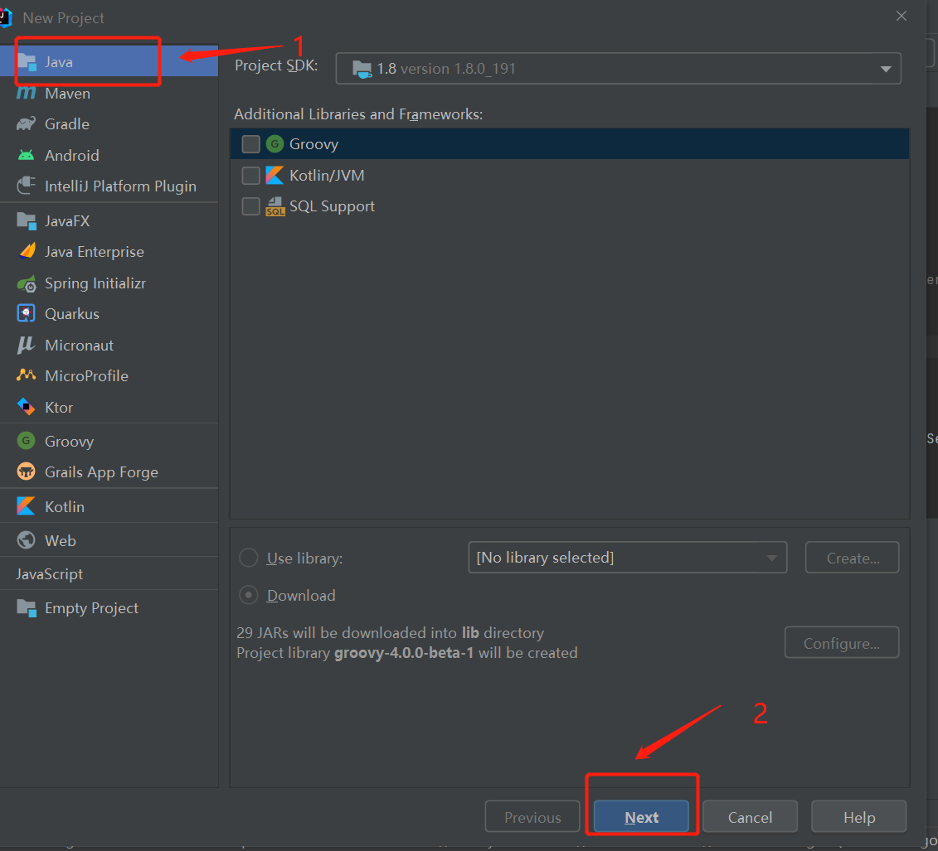Click the Create... library button
Screen dimensions: 938x851
(853, 558)
